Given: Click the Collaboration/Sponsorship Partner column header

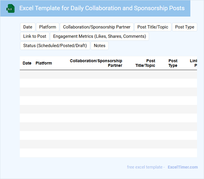Looking at the screenshot, I should (x=96, y=63).
